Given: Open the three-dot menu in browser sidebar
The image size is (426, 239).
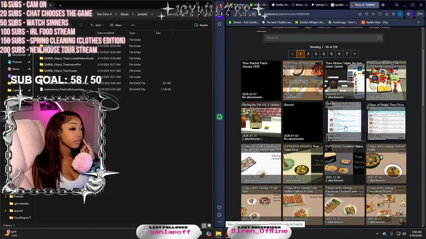Looking at the screenshot, I should click(x=219, y=222).
